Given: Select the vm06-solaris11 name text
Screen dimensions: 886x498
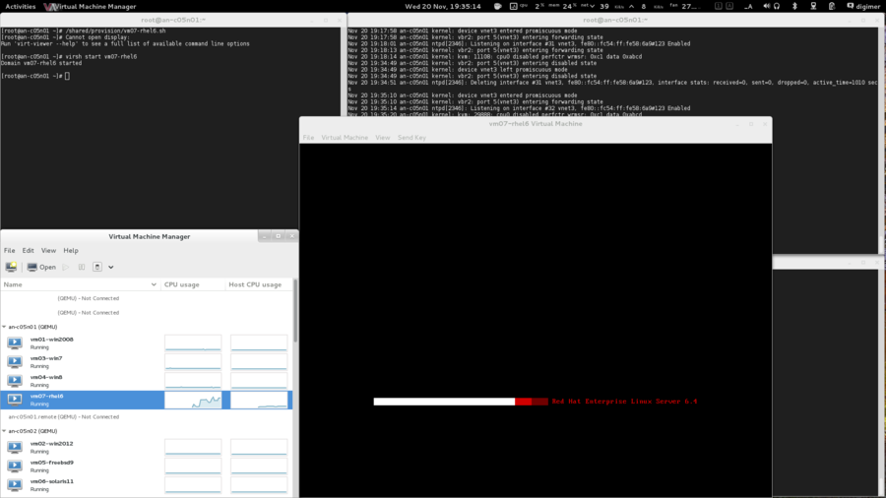Looking at the screenshot, I should point(51,481).
